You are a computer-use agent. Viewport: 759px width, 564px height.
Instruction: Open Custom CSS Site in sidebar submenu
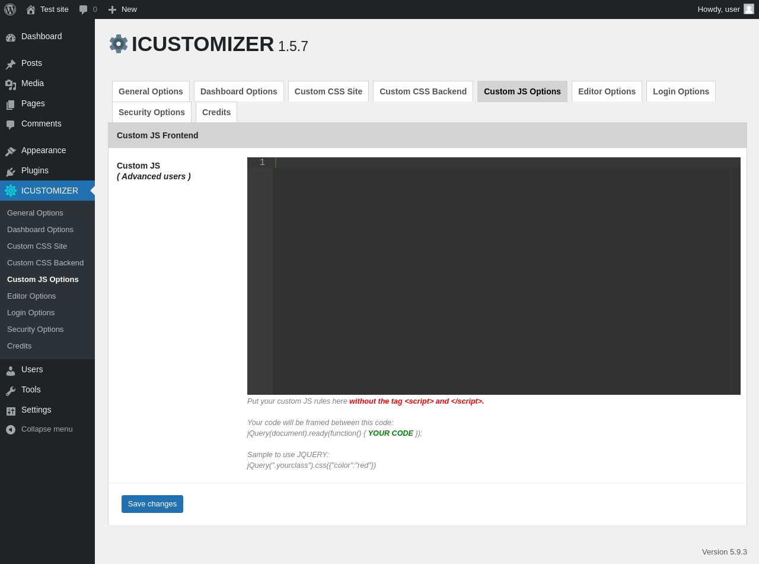click(47, 246)
